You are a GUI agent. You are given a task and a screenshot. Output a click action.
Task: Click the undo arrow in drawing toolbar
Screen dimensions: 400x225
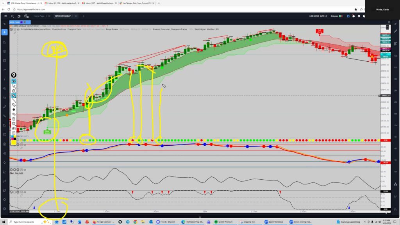[x=14, y=114]
